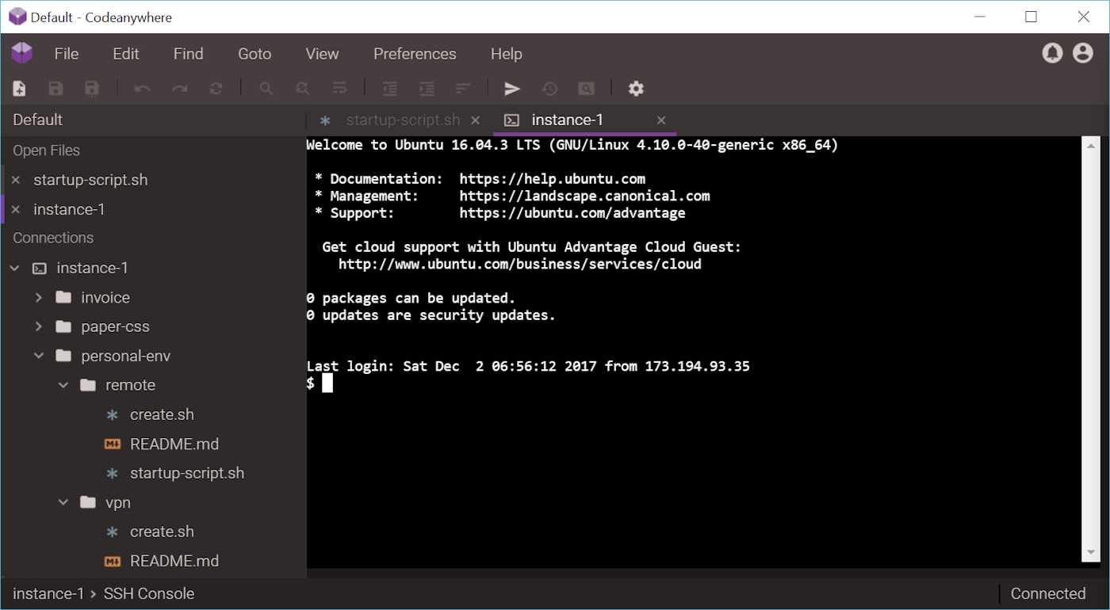
Task: Click the outdent toolbar icon
Action: pyautogui.click(x=390, y=89)
